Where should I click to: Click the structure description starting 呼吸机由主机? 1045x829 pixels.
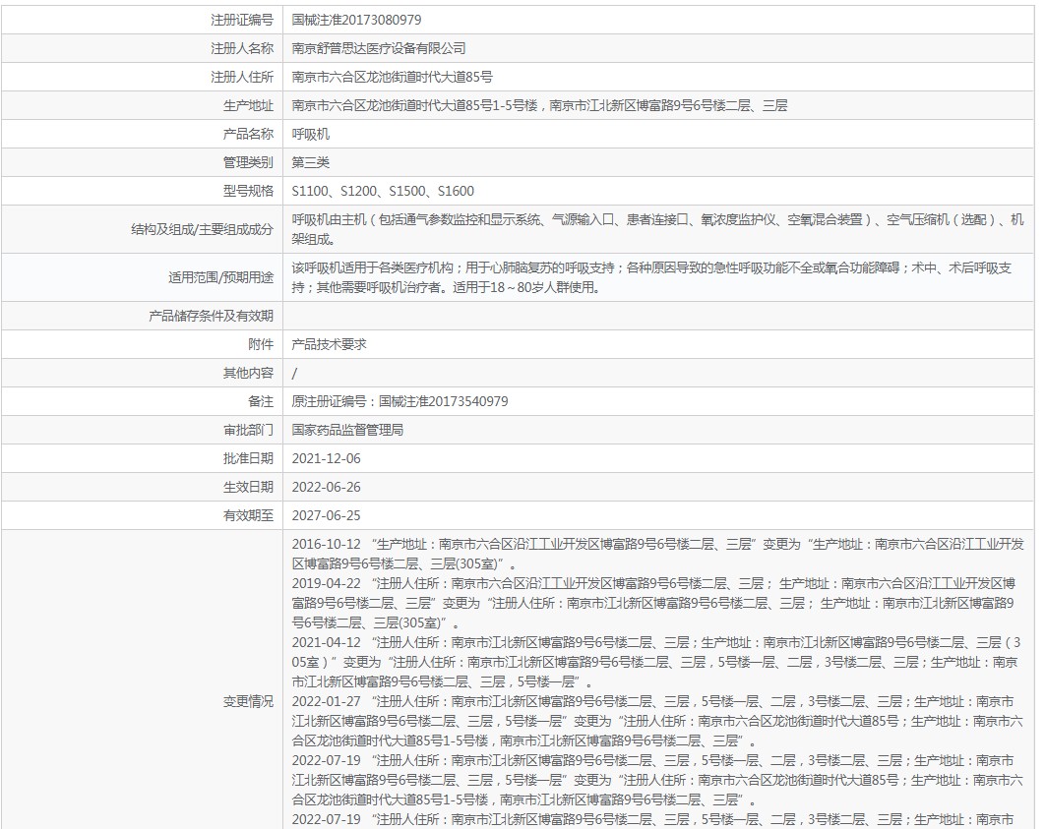(657, 229)
